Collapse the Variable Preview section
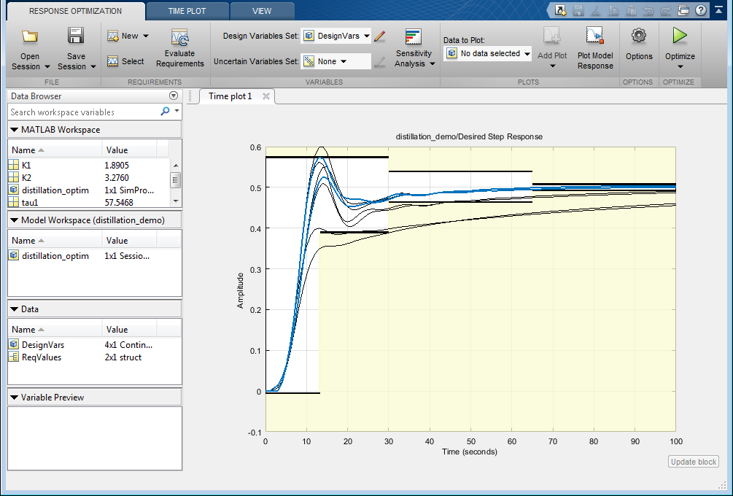 click(15, 398)
